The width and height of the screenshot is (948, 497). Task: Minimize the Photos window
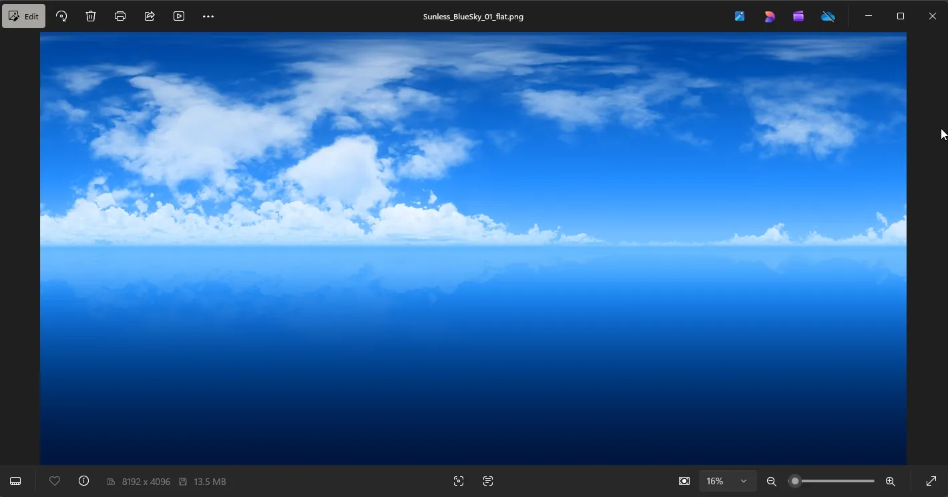click(869, 16)
